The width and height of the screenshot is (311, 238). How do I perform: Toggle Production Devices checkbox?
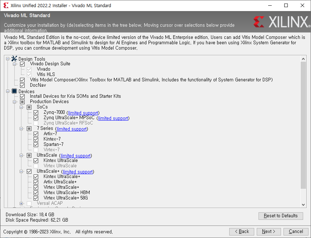click(22, 102)
